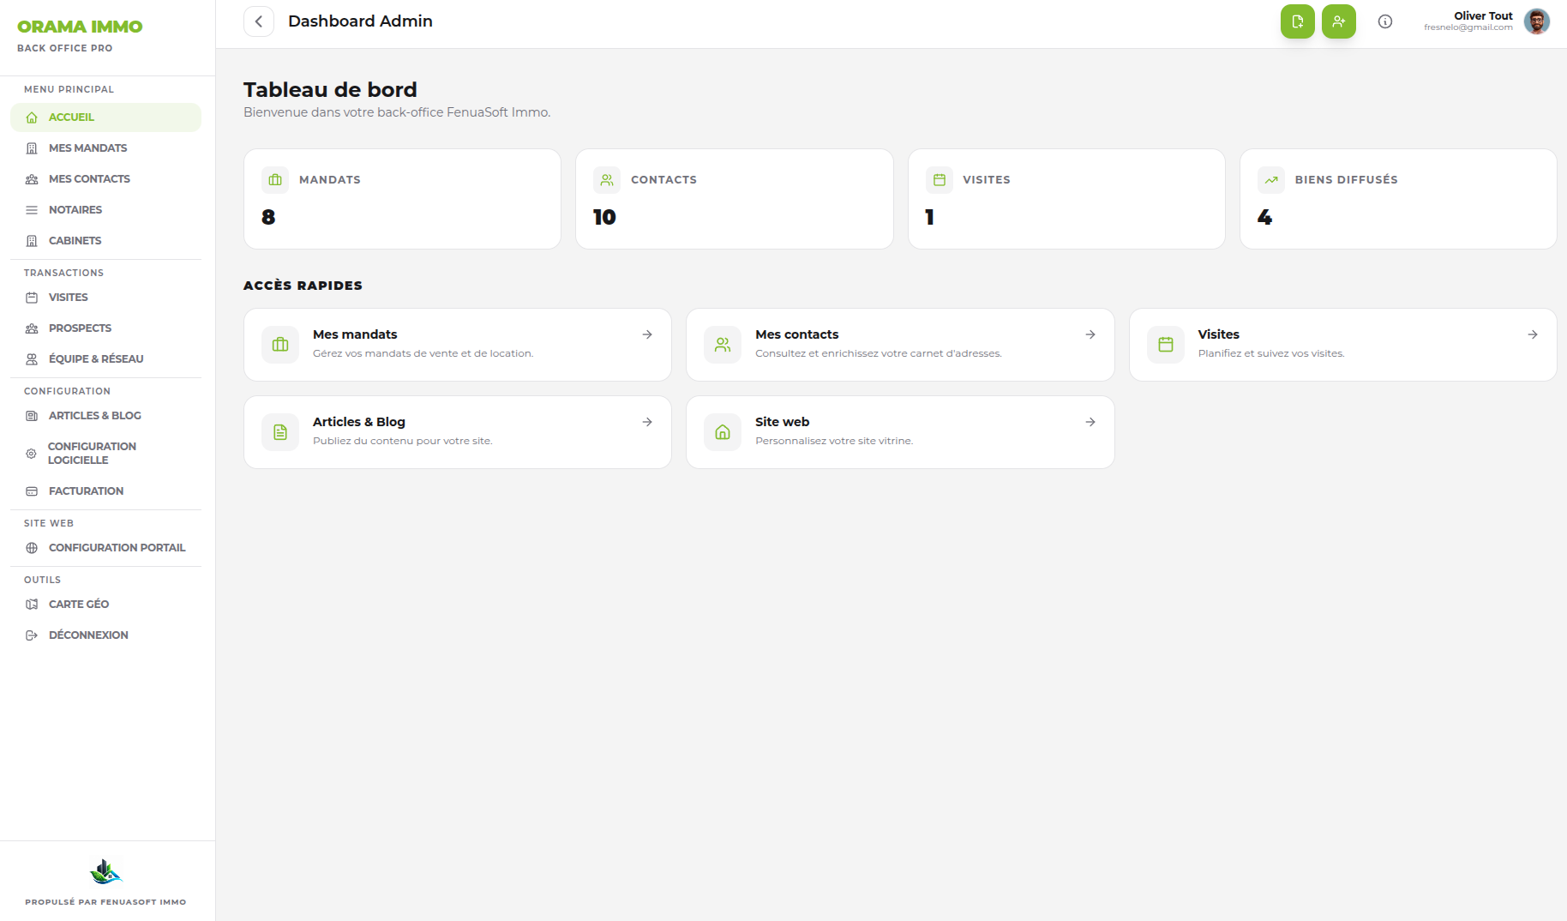Viewport: 1567px width, 921px height.
Task: Go to Cabinets in the sidebar
Action: pos(105,241)
